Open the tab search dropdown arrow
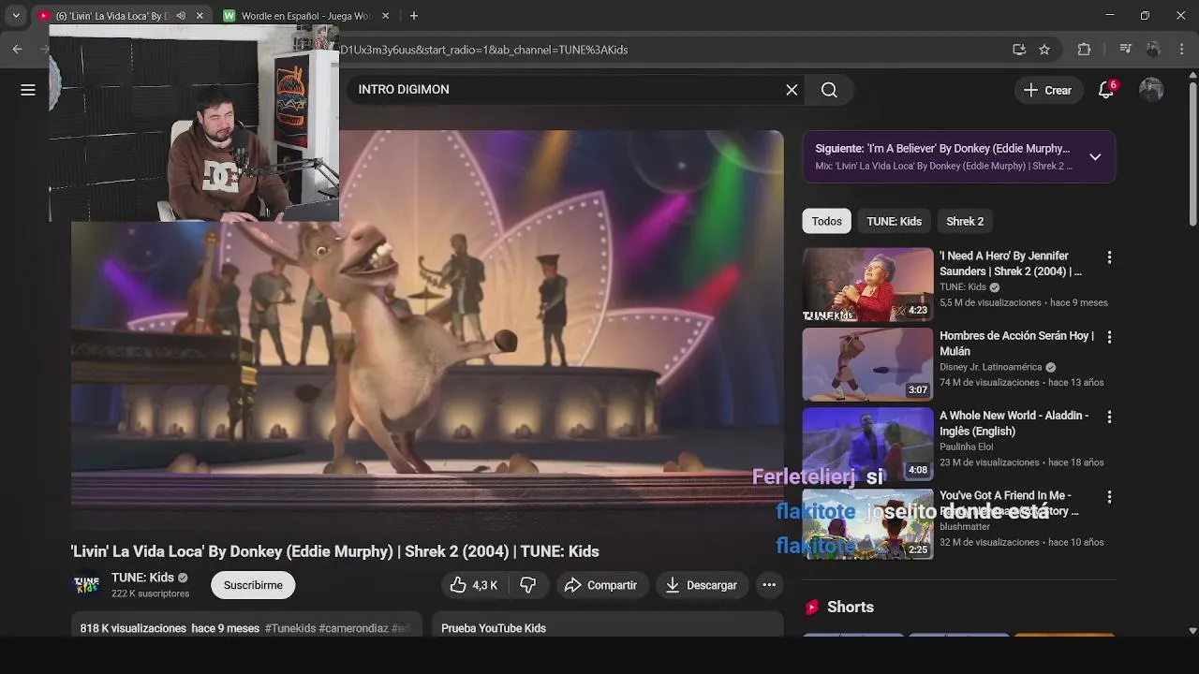This screenshot has width=1199, height=674. click(x=16, y=16)
